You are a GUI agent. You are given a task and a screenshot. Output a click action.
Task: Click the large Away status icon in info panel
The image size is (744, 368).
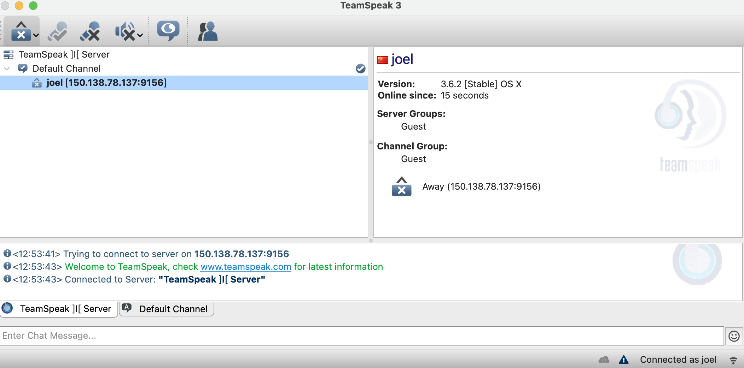tap(402, 186)
